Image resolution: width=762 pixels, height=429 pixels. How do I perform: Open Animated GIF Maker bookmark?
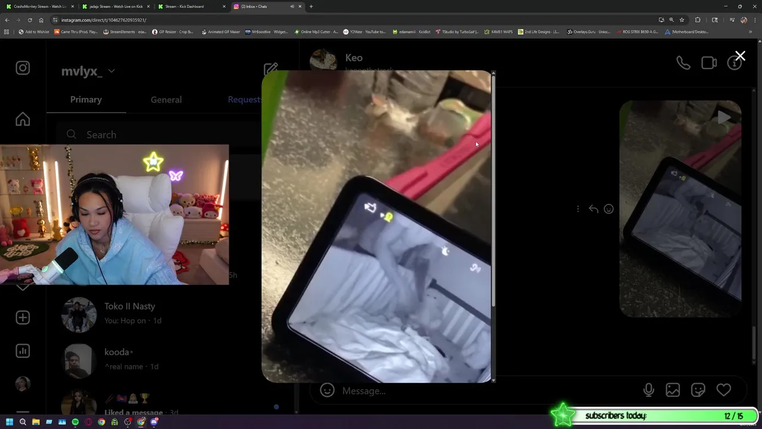click(x=220, y=32)
